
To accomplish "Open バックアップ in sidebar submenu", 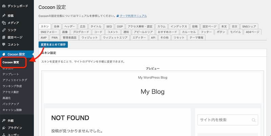I will pyautogui.click(x=11, y=104).
